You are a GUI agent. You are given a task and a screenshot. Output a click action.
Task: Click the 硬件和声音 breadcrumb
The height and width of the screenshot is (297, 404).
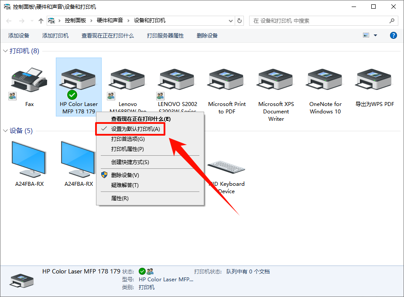pos(110,20)
